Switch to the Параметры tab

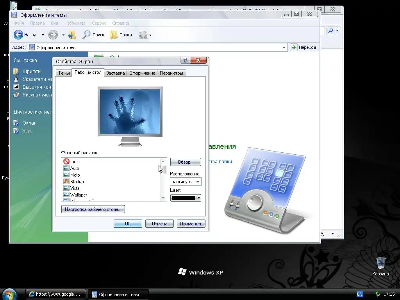pyautogui.click(x=171, y=73)
